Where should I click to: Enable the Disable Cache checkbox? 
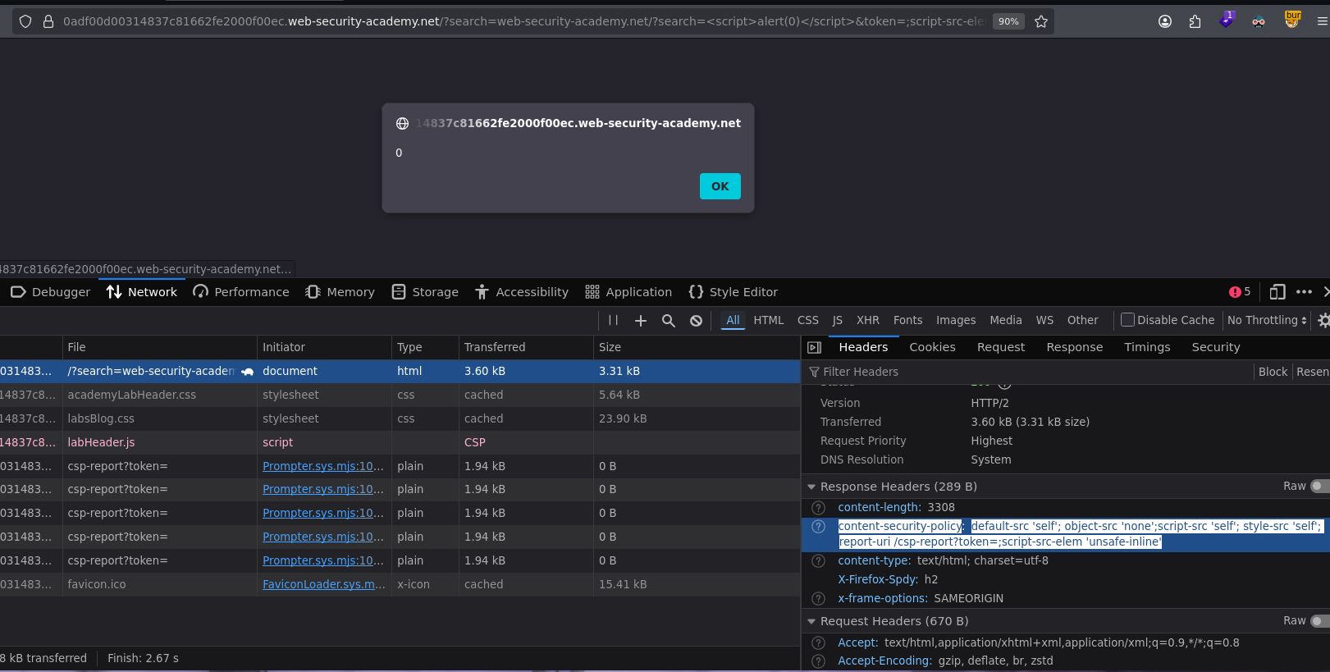[x=1127, y=320]
